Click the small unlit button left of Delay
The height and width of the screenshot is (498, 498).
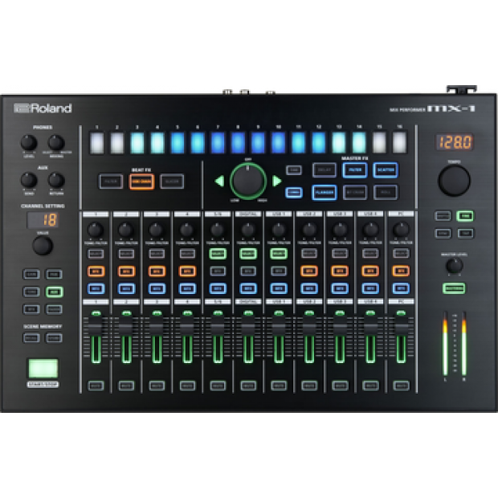pos(294,170)
